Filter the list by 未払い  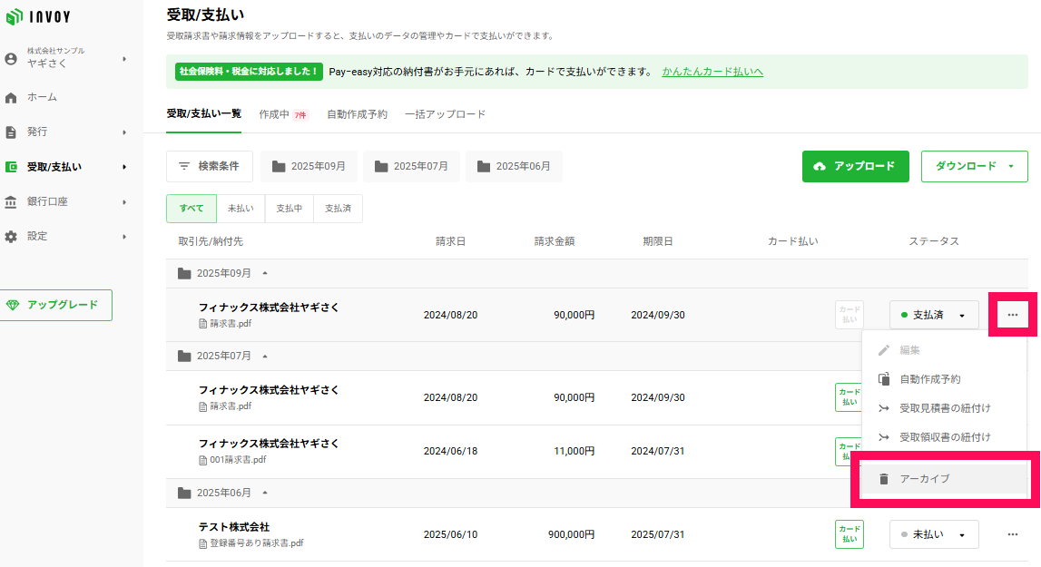[241, 209]
